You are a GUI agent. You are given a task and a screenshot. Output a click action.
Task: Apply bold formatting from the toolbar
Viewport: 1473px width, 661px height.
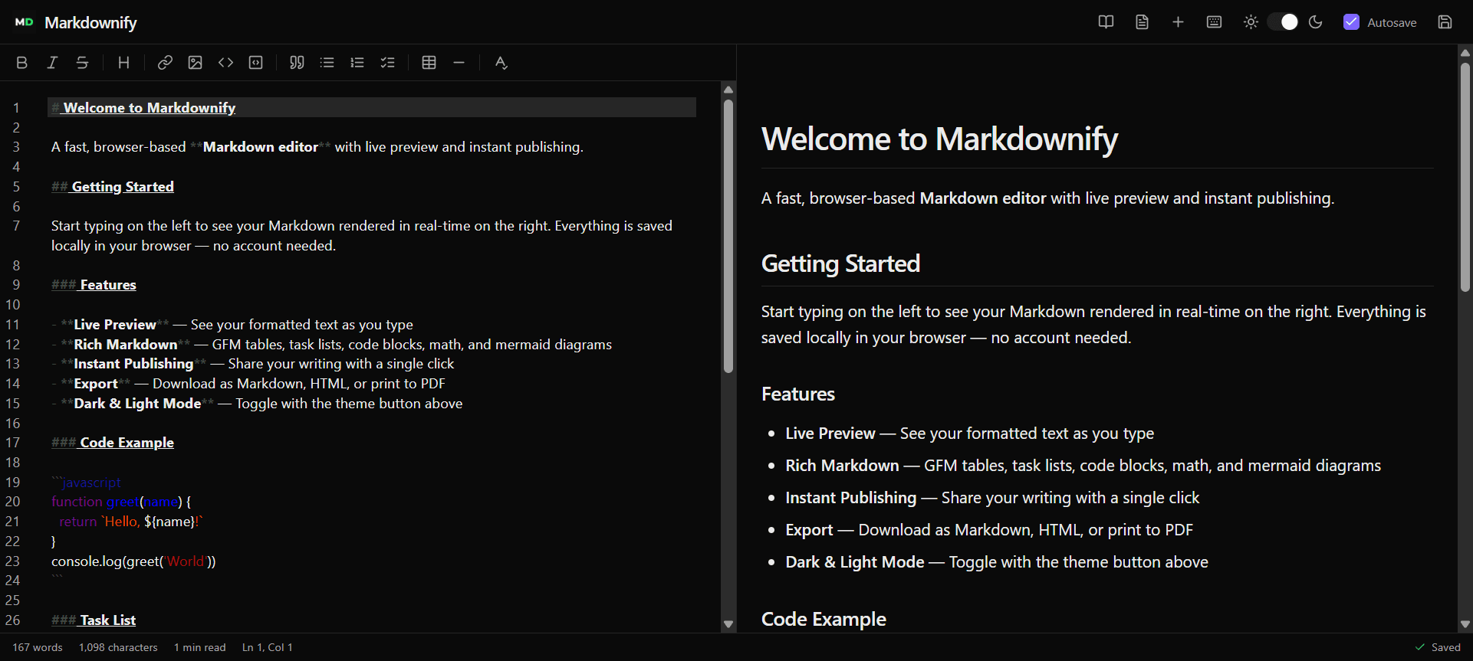click(21, 63)
